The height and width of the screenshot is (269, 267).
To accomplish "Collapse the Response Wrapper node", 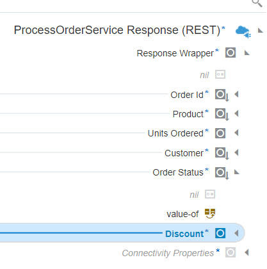I will (x=247, y=53).
